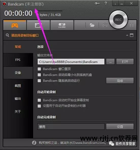Screen dimensions: 140x150
Task: Switch to the 输出 tab
Action: (x=18, y=98)
